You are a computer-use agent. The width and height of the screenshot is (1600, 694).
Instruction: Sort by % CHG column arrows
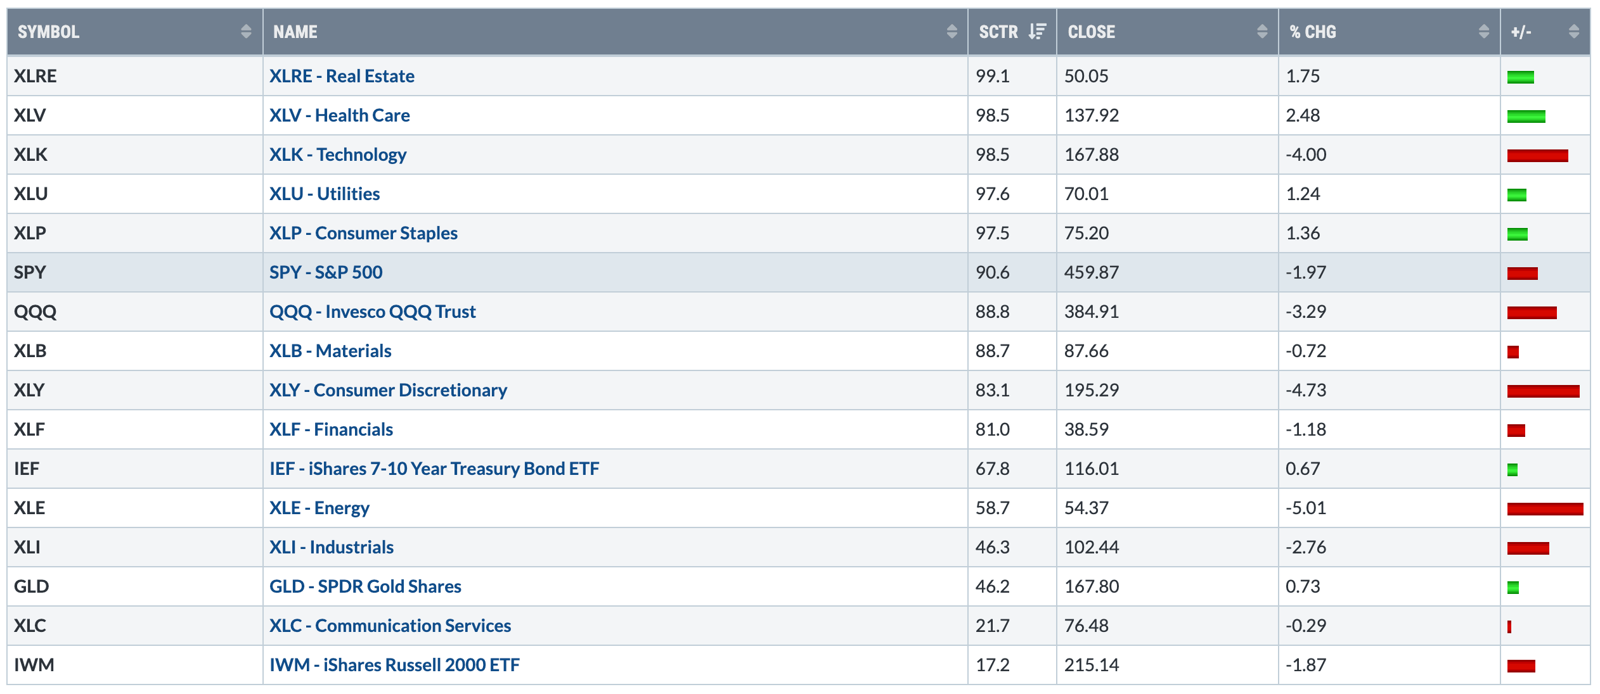[1484, 32]
